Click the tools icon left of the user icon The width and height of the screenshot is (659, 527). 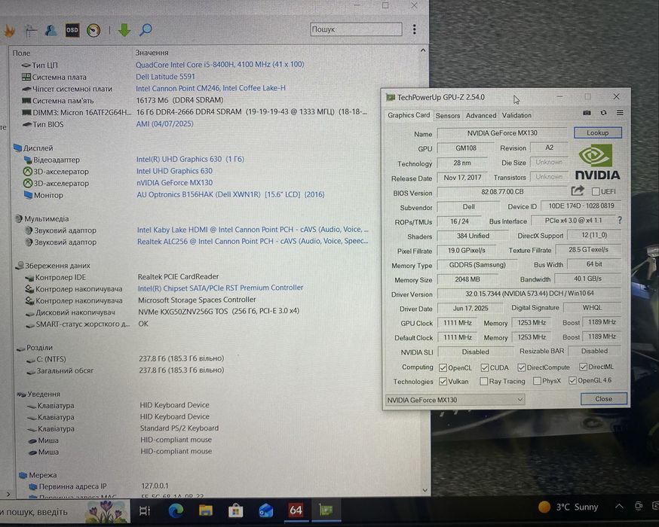coord(31,31)
